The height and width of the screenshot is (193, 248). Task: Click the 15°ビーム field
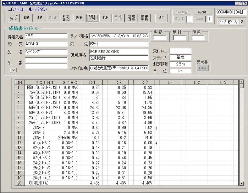click(x=228, y=22)
